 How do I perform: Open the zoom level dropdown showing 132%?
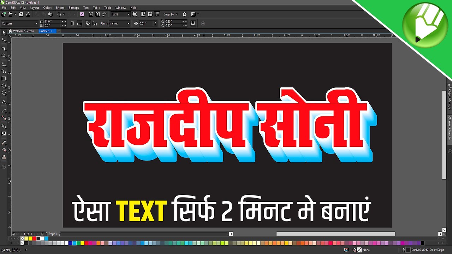pos(128,14)
